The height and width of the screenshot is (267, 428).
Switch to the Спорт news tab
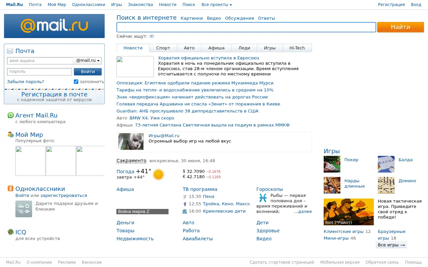pos(163,48)
